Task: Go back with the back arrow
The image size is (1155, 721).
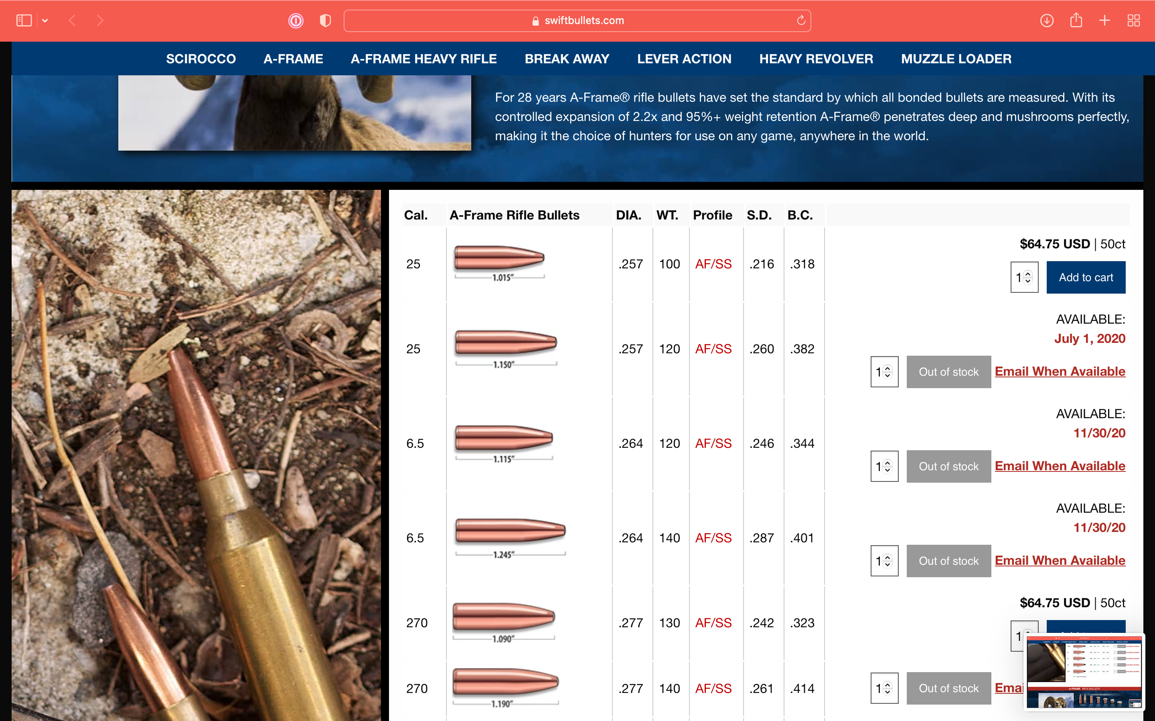Action: tap(72, 20)
